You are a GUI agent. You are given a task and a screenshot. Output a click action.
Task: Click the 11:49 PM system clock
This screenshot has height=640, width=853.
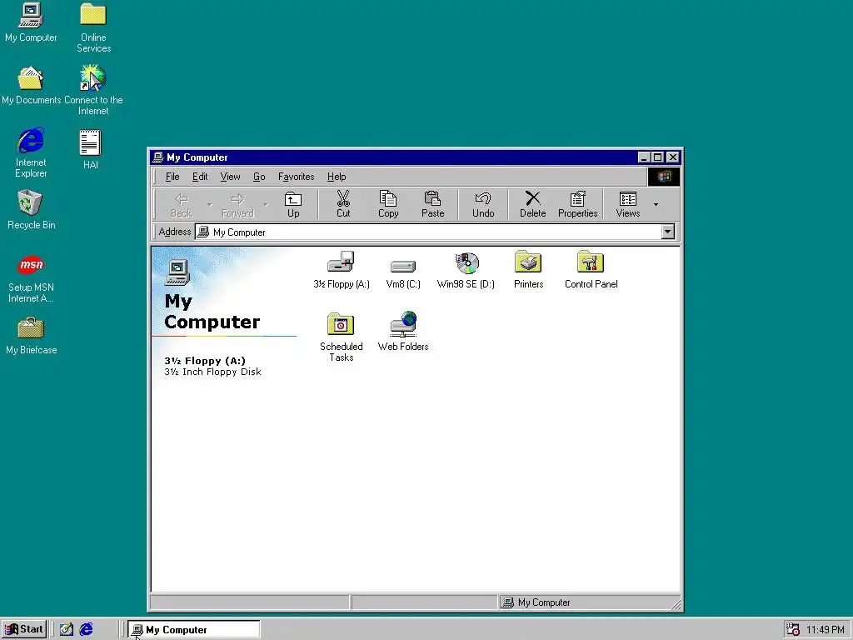(825, 630)
